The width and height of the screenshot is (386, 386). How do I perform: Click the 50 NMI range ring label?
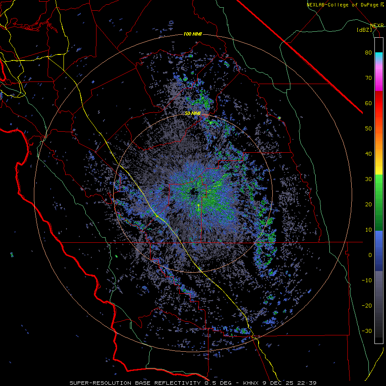coord(193,114)
